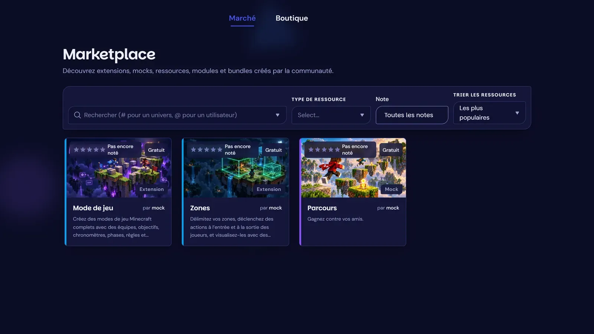Click the Zones description starting Délimitez vos zones
Screen dimensions: 594x334
tap(232, 227)
